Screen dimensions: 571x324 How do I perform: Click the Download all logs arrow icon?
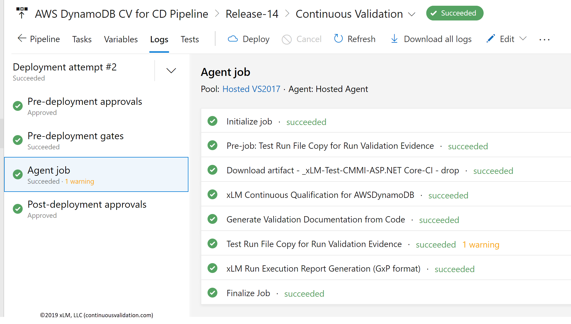click(394, 39)
